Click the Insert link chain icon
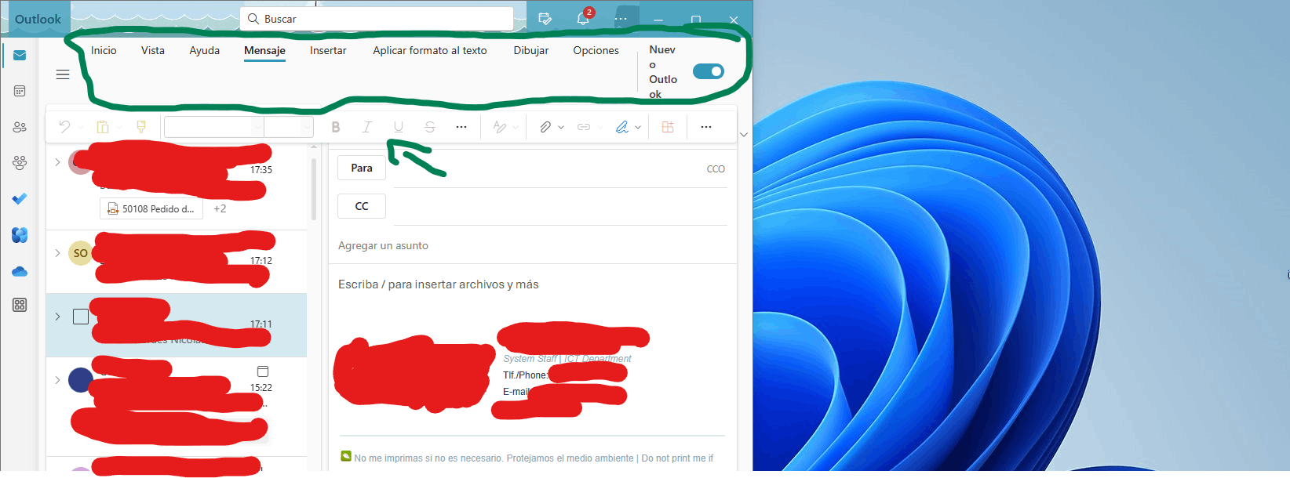Viewport: 1290px width, 478px height. 584,127
